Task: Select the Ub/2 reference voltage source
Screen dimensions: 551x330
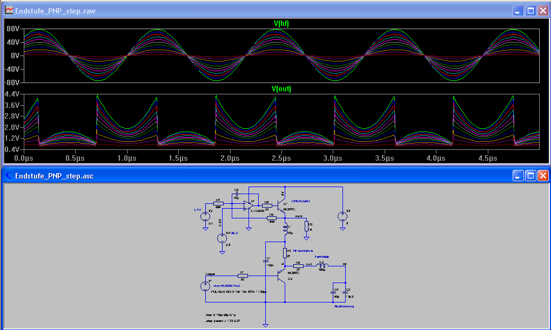Action: click(x=222, y=238)
